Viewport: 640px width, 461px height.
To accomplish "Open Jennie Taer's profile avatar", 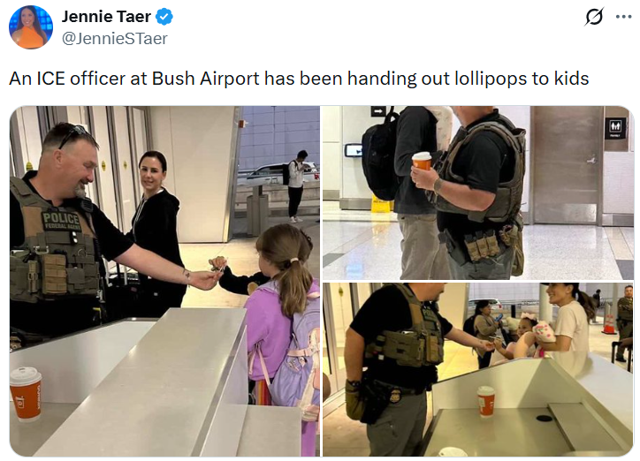I will 31,26.
